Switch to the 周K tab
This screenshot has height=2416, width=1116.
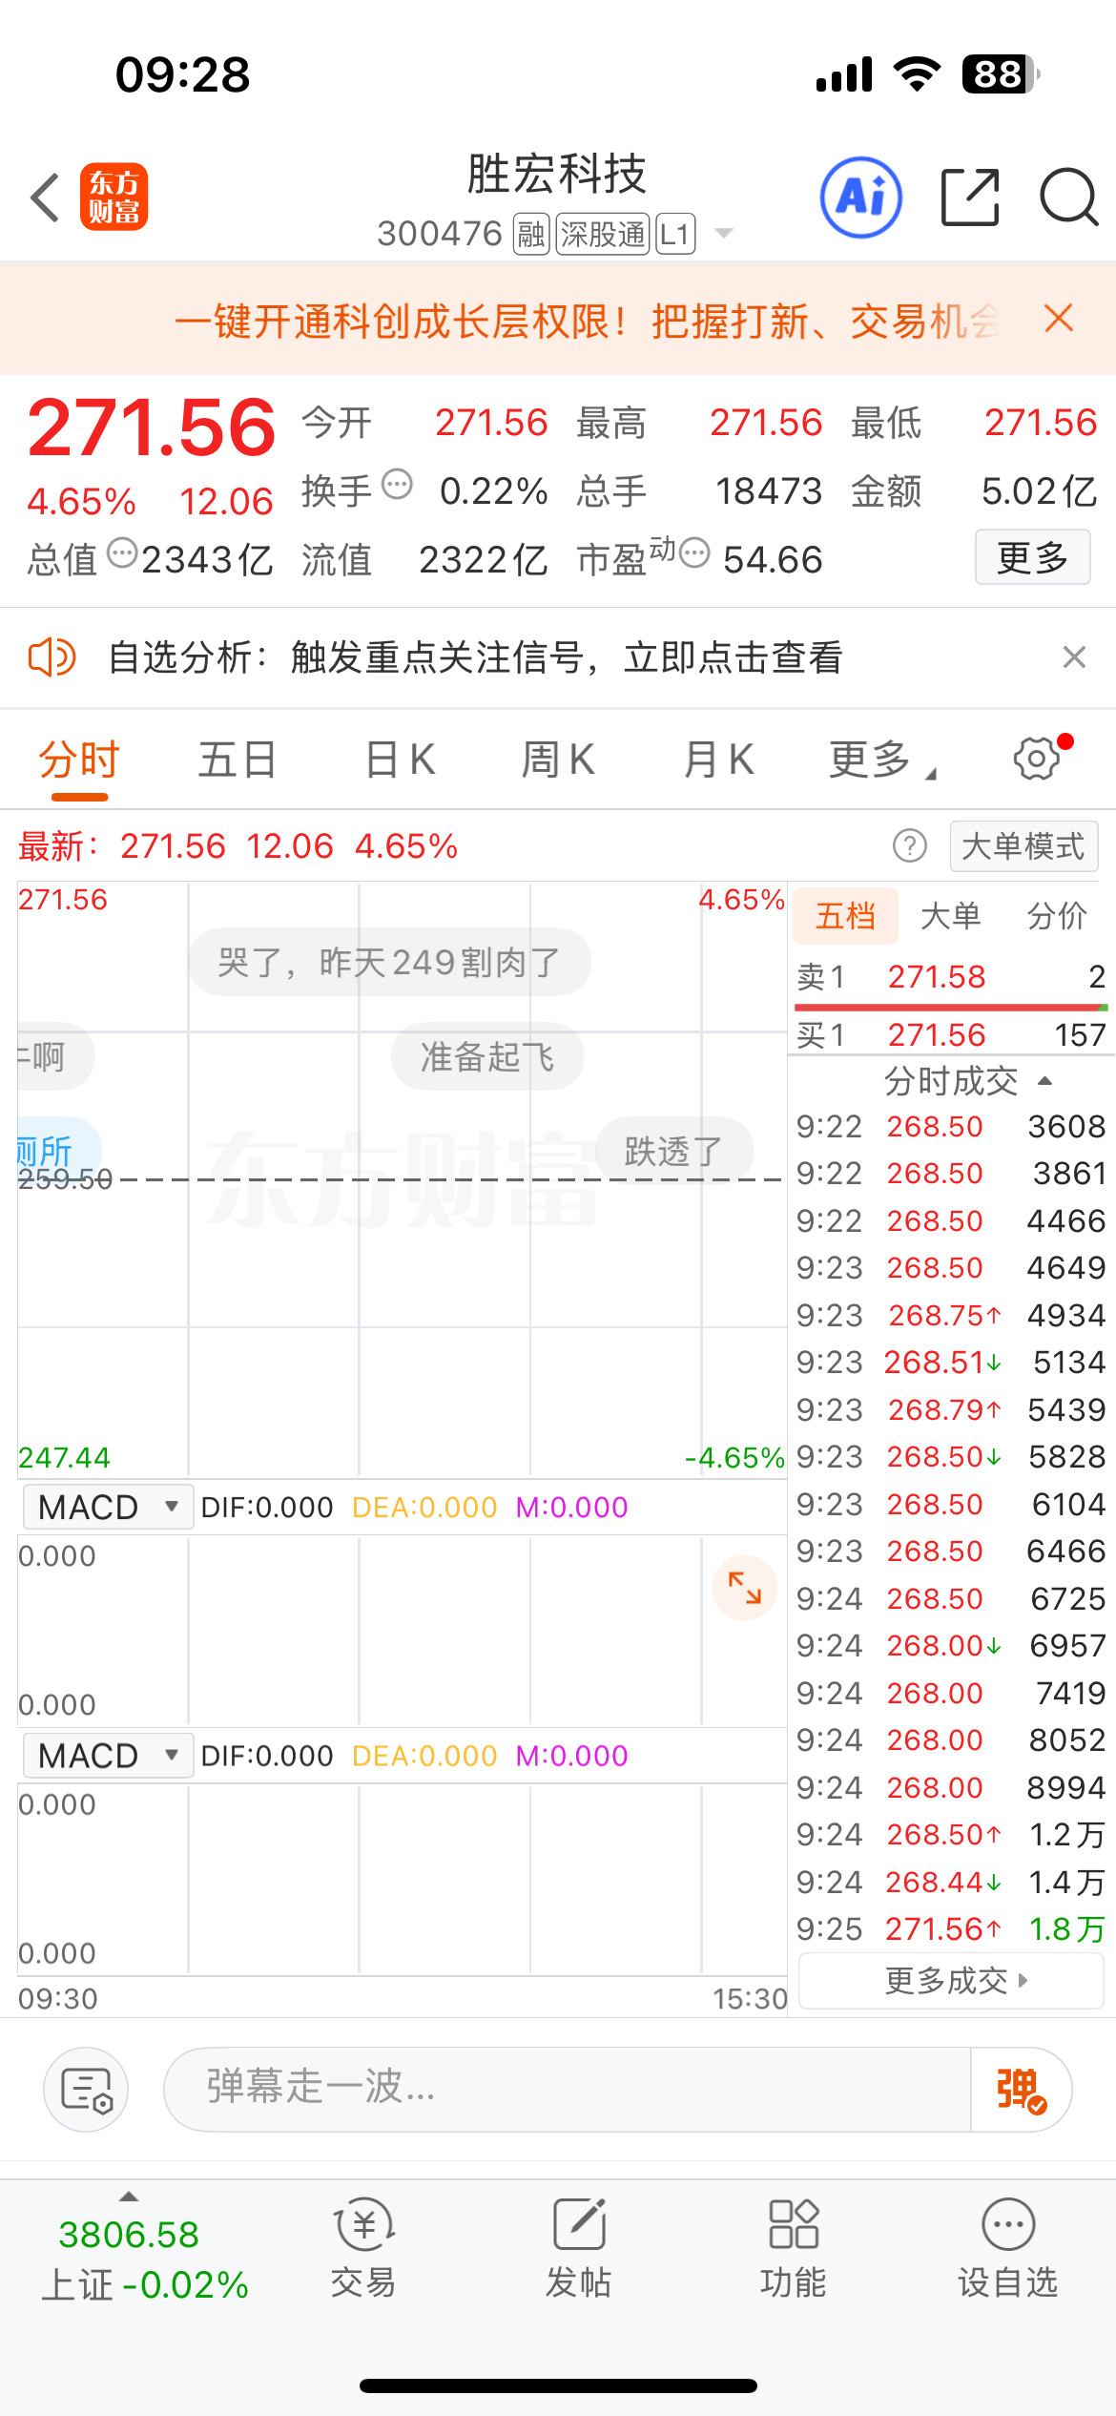(558, 760)
